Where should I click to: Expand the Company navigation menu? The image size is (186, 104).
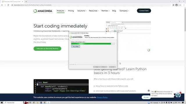[x=124, y=11]
